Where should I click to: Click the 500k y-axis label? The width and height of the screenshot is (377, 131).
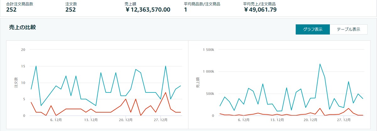(x=210, y=94)
